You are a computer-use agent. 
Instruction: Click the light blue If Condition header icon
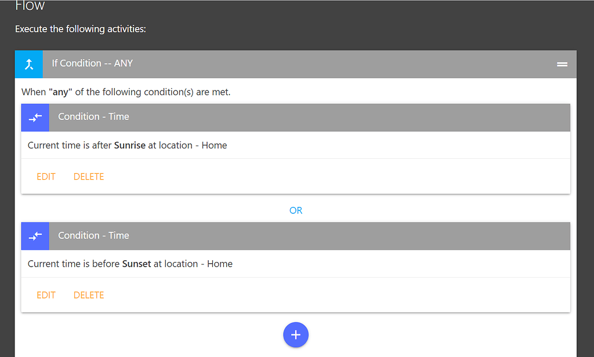(28, 64)
